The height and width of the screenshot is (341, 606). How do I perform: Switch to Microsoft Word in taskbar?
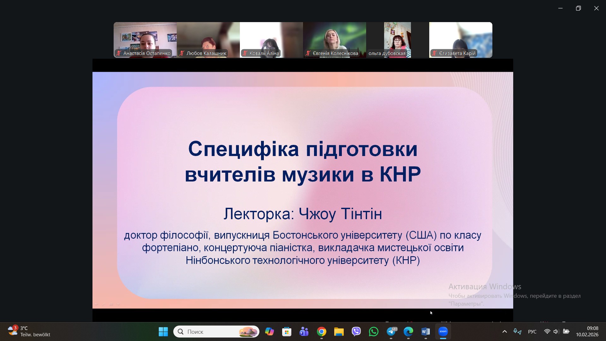[x=425, y=332]
